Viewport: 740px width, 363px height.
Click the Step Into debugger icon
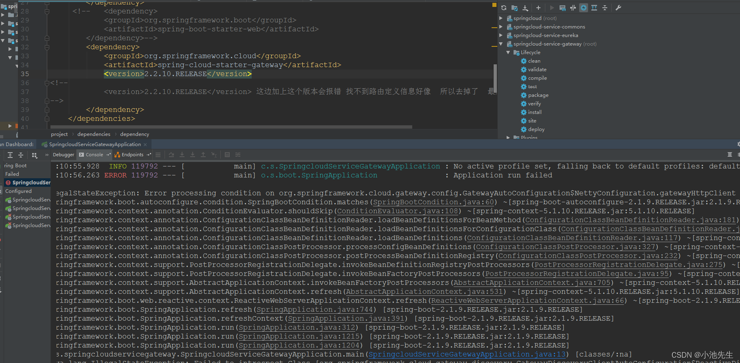182,155
